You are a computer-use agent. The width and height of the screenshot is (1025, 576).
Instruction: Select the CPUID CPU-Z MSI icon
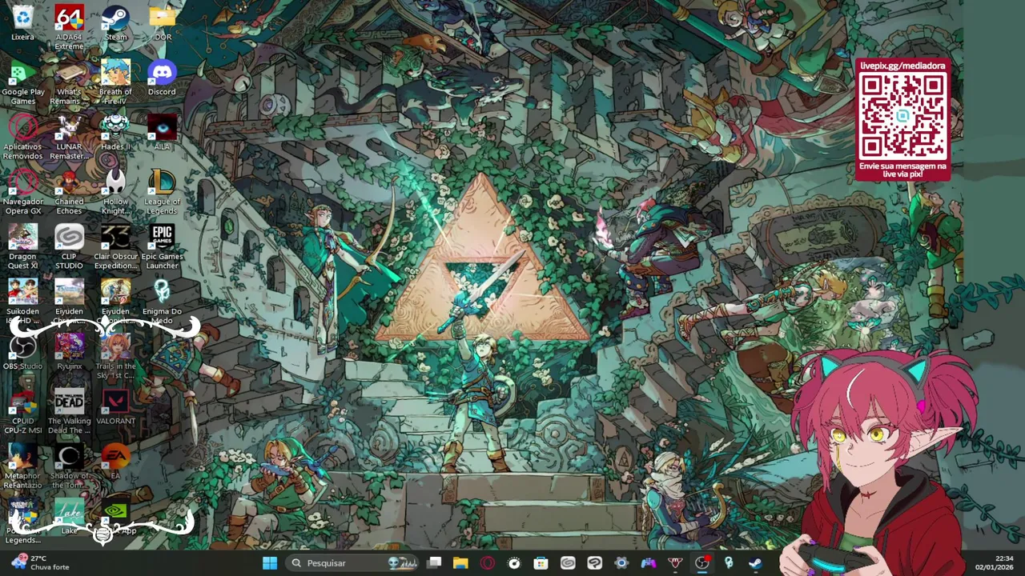[x=22, y=412]
